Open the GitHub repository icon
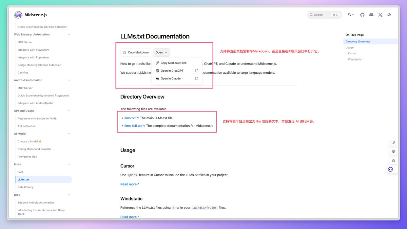Image resolution: width=407 pixels, height=229 pixels. (362, 15)
